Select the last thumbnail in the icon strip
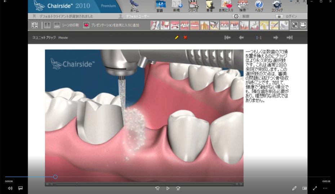The width and height of the screenshot is (335, 194). 284,25
